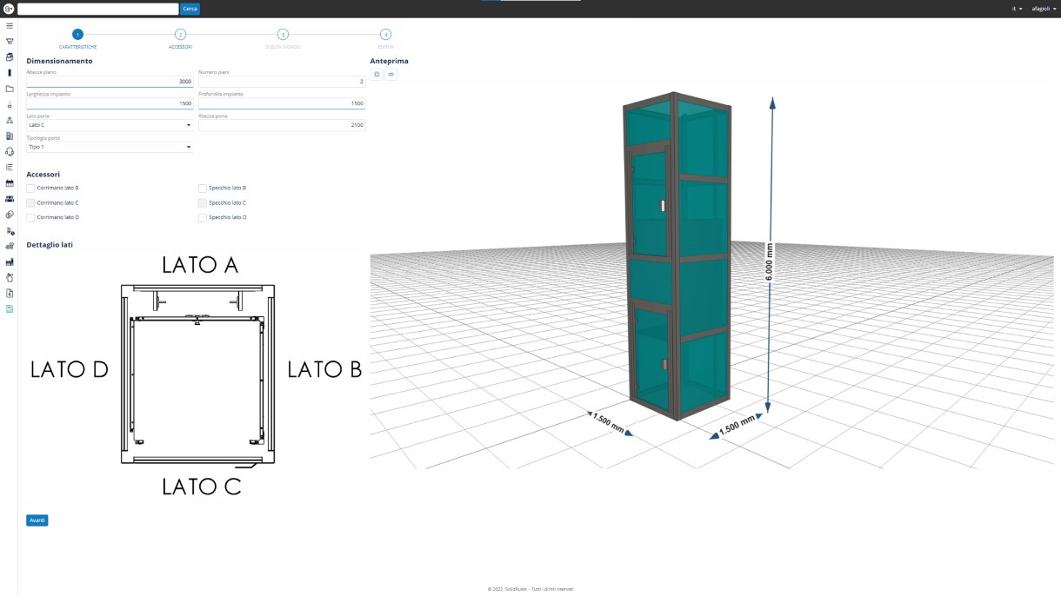This screenshot has width=1061, height=596.
Task: Enable Specchio lato B checkbox
Action: click(x=203, y=188)
